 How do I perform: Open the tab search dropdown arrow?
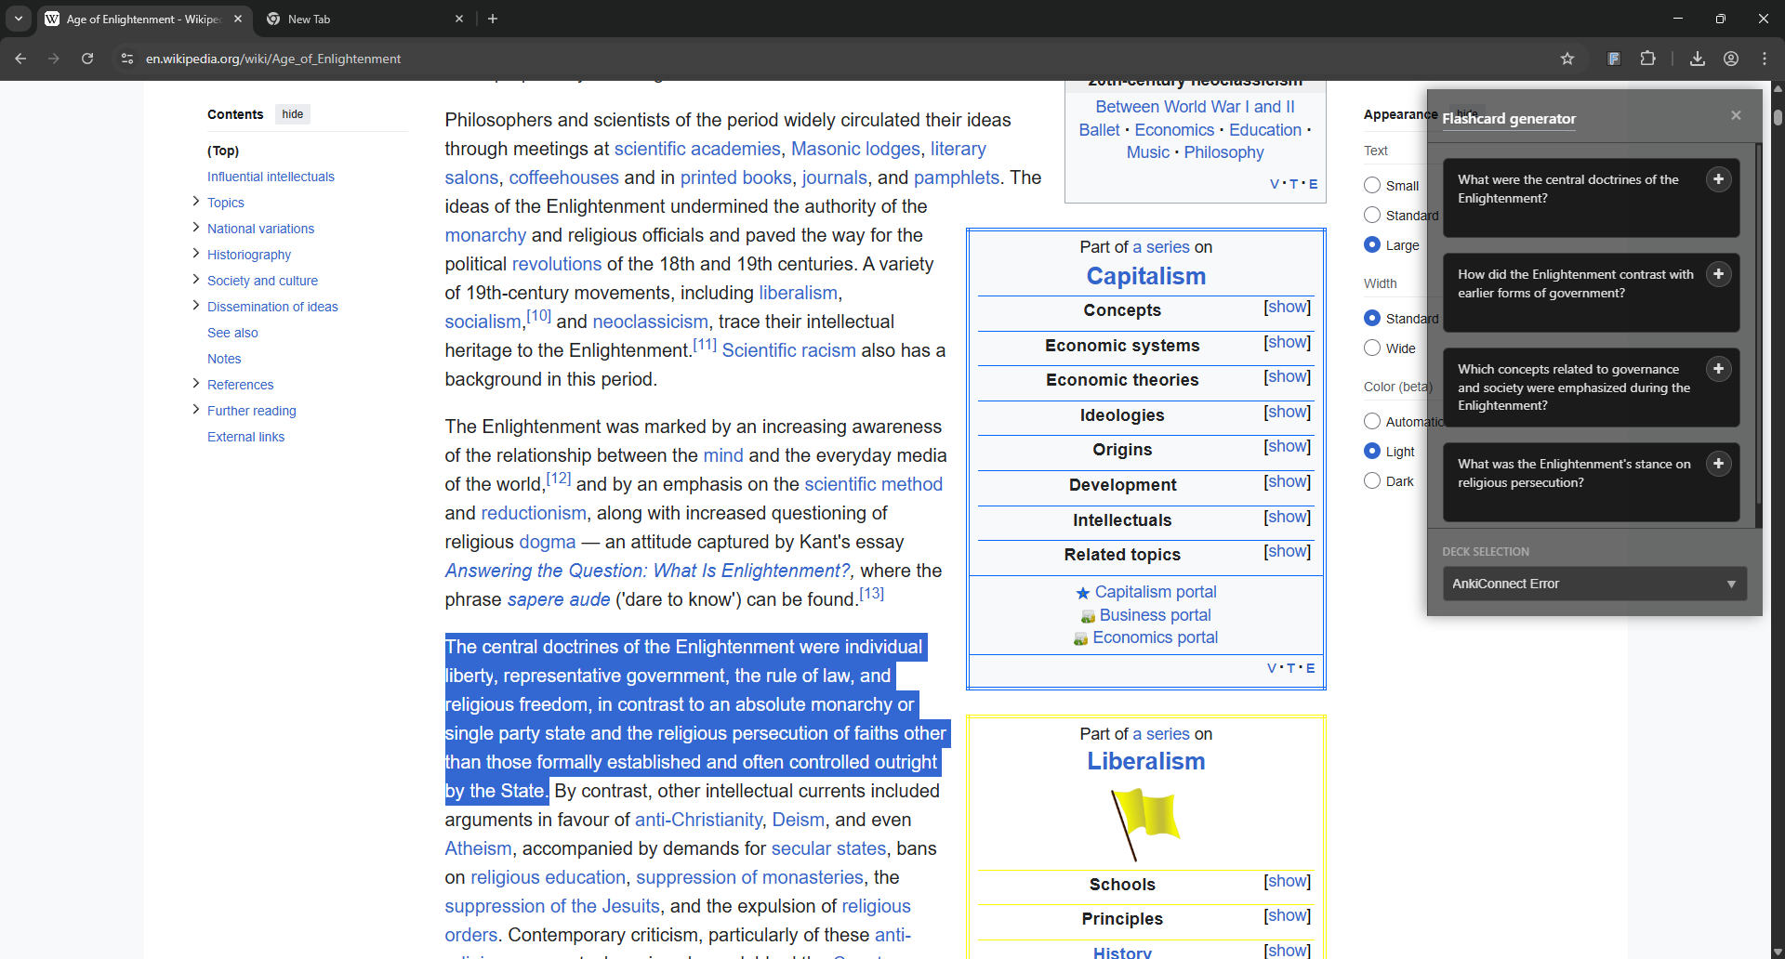coord(19,19)
